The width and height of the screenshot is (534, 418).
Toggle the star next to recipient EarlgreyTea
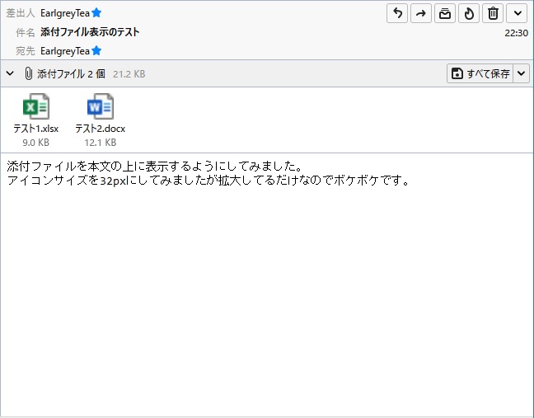click(96, 51)
